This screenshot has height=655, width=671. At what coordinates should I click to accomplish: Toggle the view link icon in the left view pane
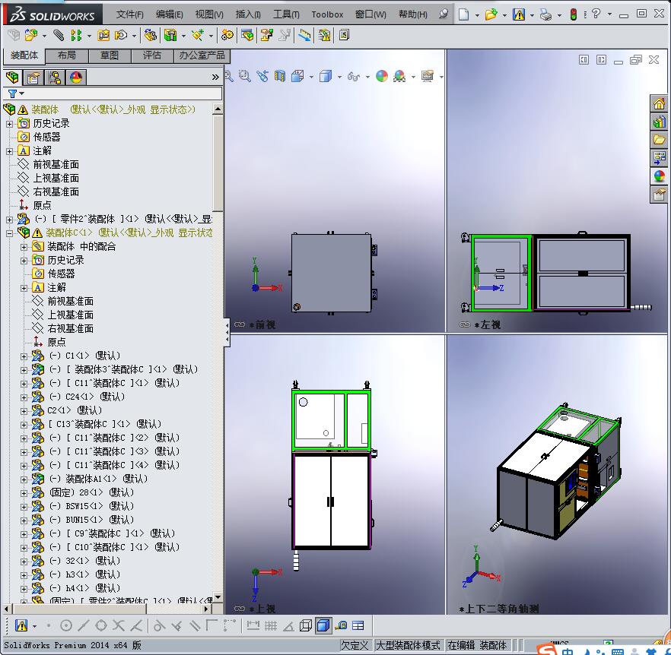click(x=464, y=324)
